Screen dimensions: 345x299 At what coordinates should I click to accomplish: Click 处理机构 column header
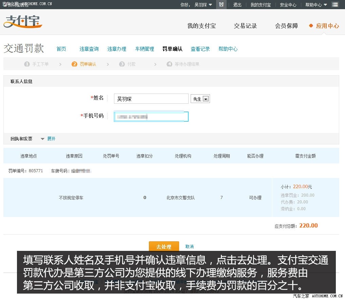tap(183, 156)
